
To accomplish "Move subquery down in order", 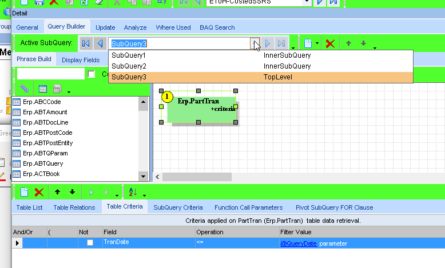I will (364, 43).
